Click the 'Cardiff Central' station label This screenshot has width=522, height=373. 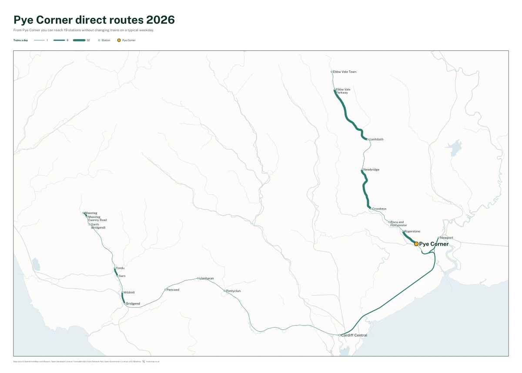pos(355,335)
